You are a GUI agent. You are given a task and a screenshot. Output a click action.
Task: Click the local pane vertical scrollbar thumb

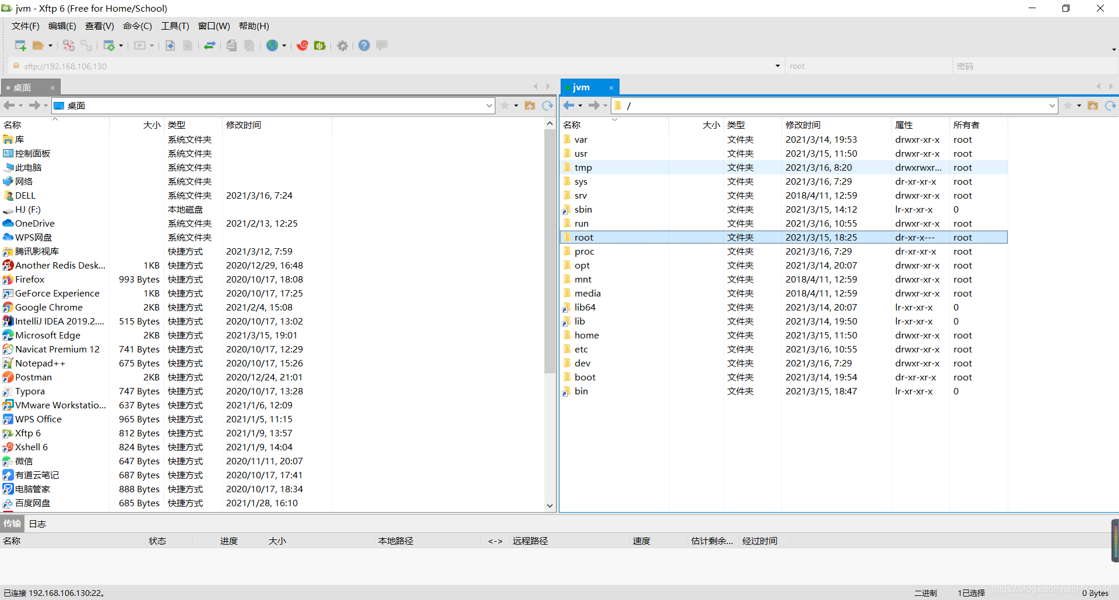click(x=550, y=251)
